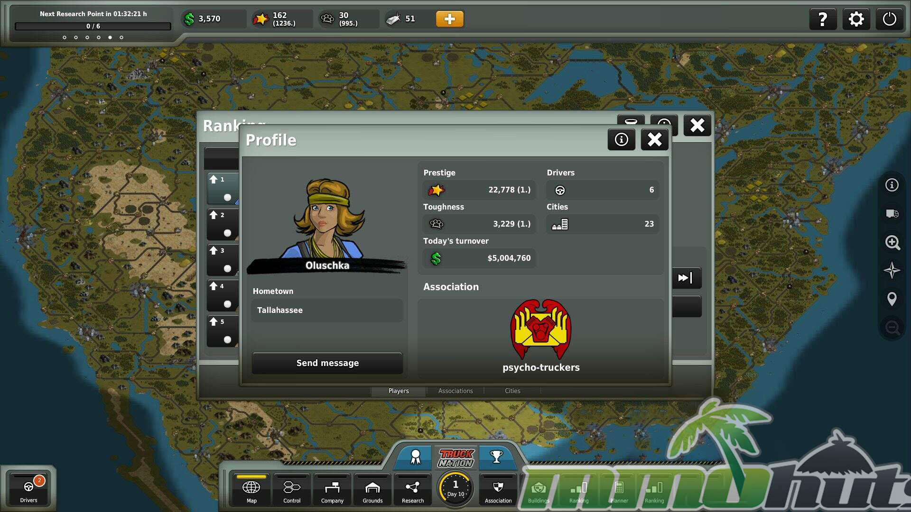Open the Control icon in bottom bar
Screen dimensions: 911x512
point(291,491)
